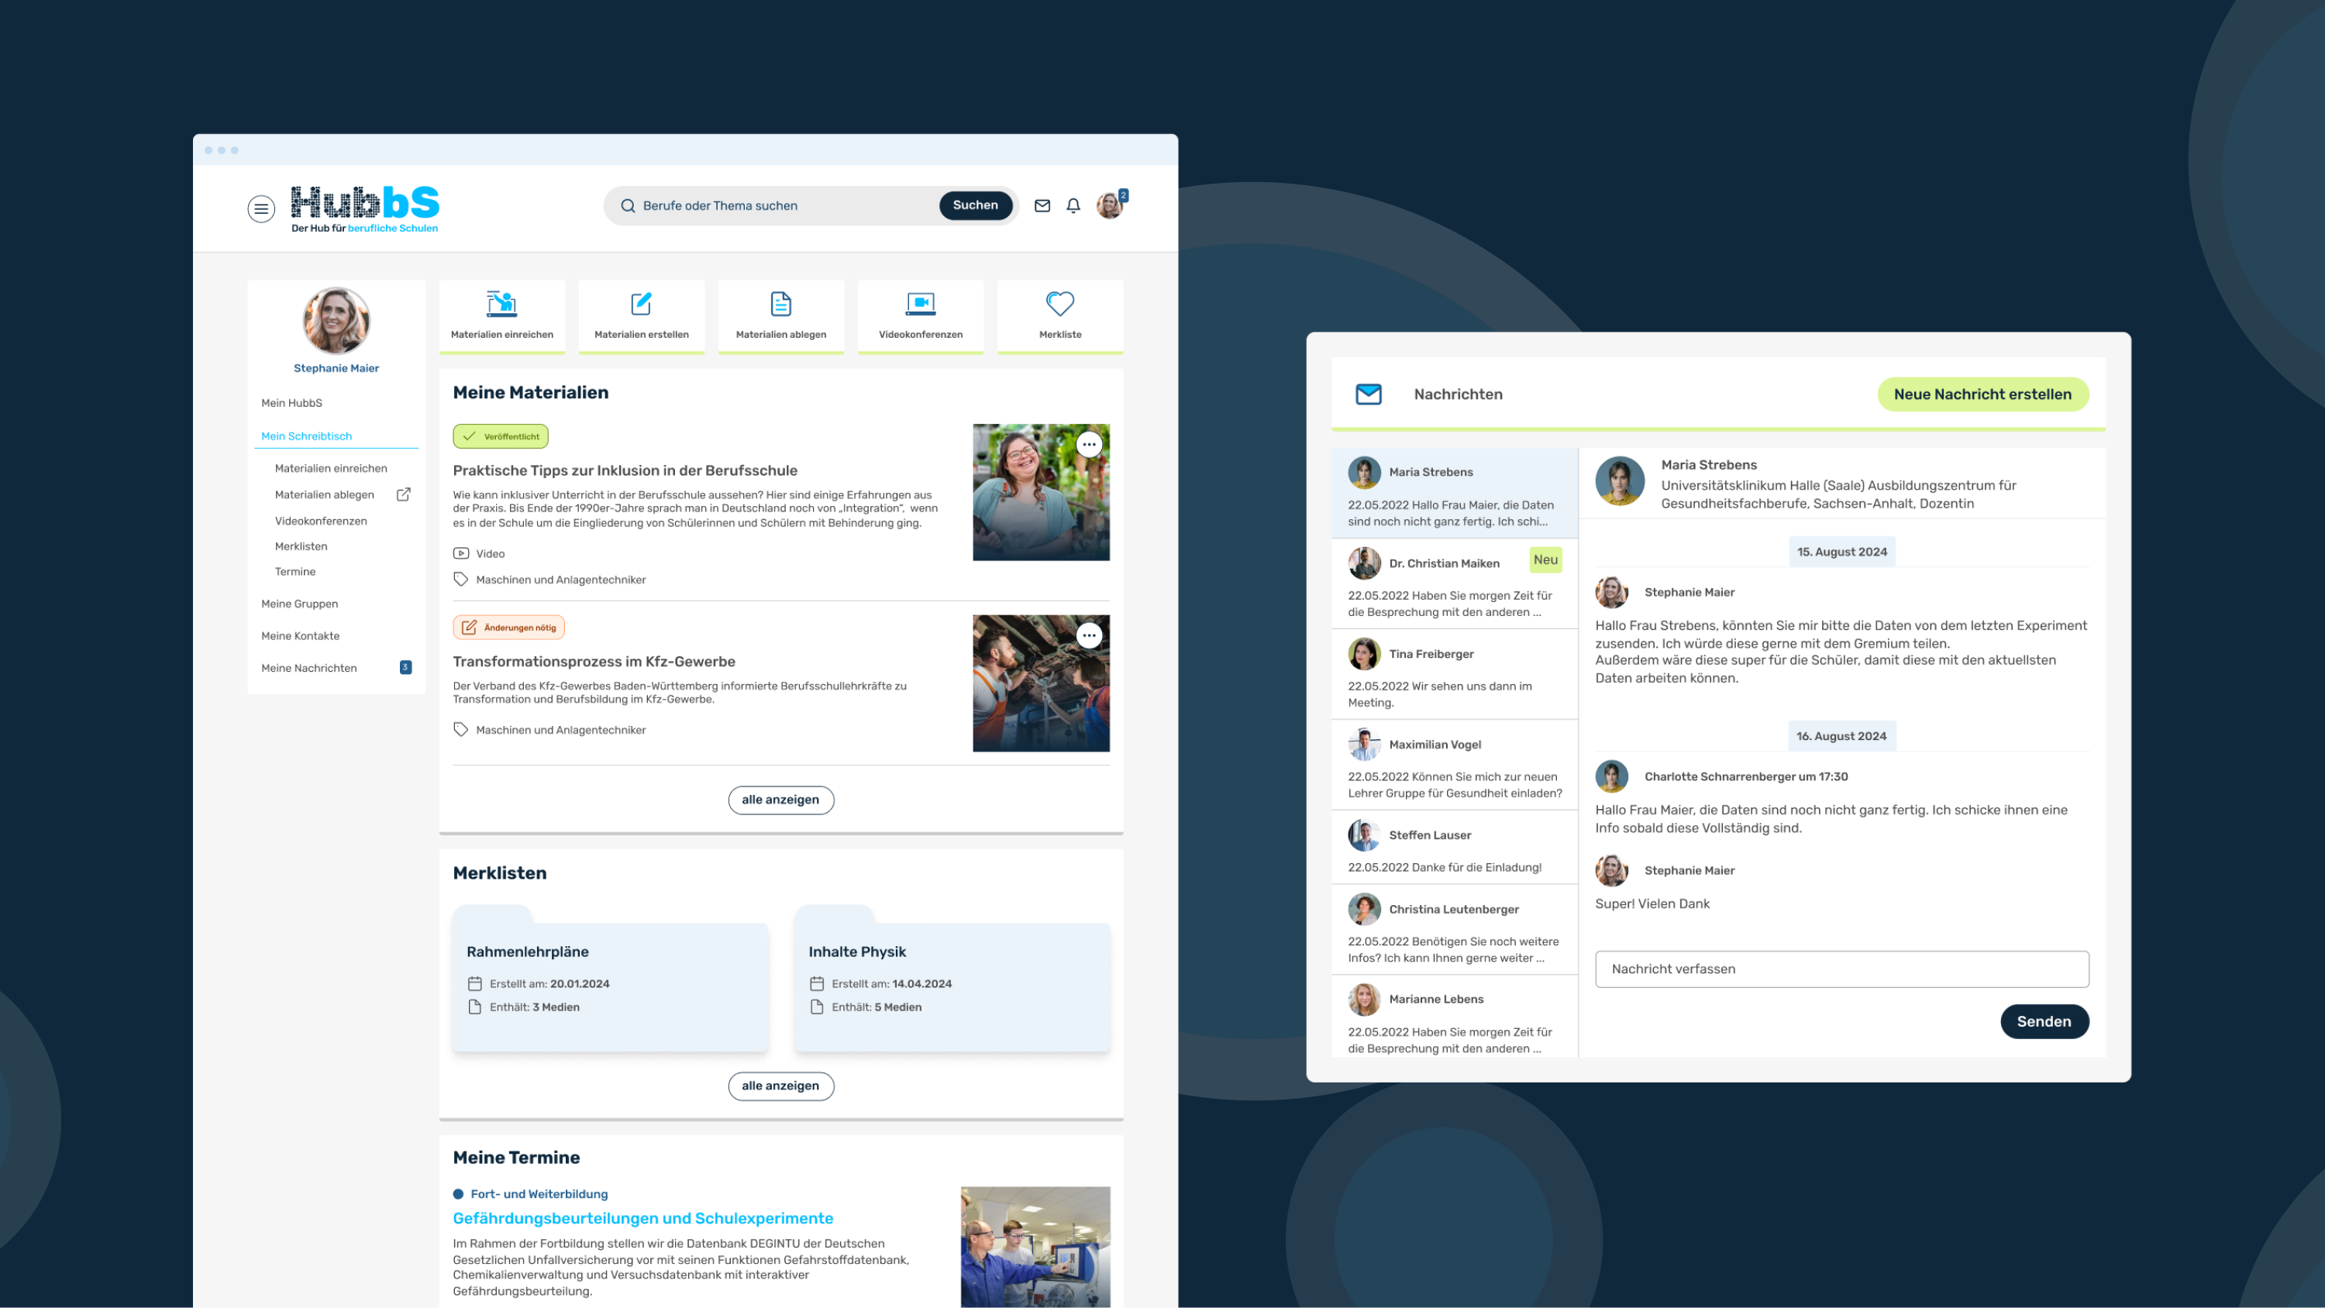
Task: Click Senden to send the message
Action: click(x=2044, y=1021)
